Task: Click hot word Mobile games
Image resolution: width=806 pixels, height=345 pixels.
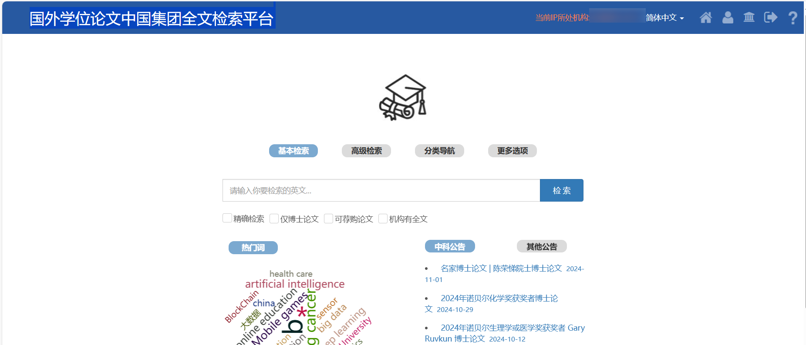Action: tap(280, 320)
